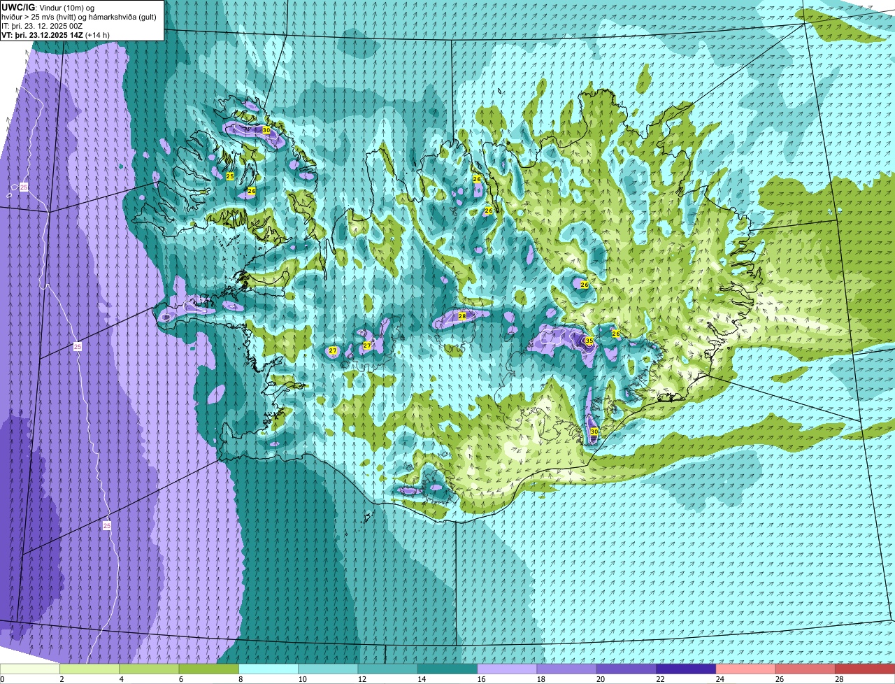Select the '16' tick label in legend
Image resolution: width=895 pixels, height=684 pixels.
coord(480,679)
